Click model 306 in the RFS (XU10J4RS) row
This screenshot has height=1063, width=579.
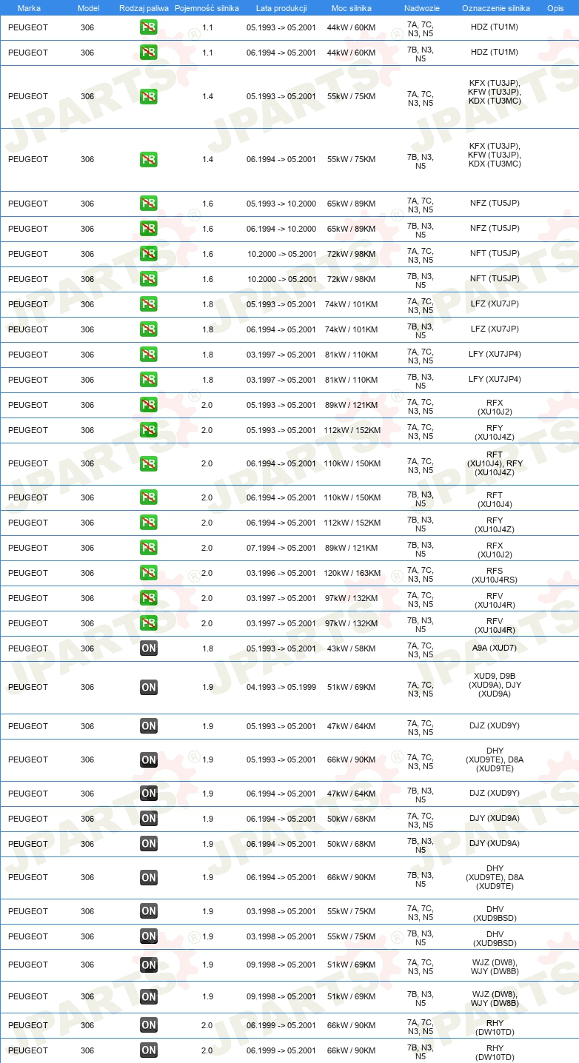[x=87, y=573]
